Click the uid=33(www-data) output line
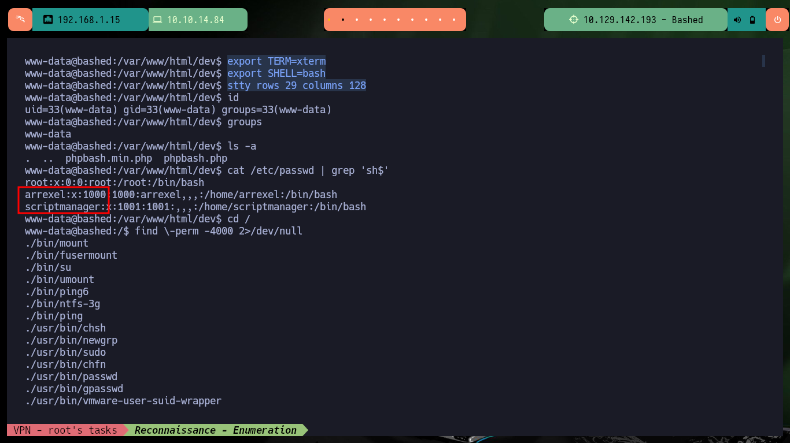This screenshot has width=790, height=443. click(x=178, y=110)
